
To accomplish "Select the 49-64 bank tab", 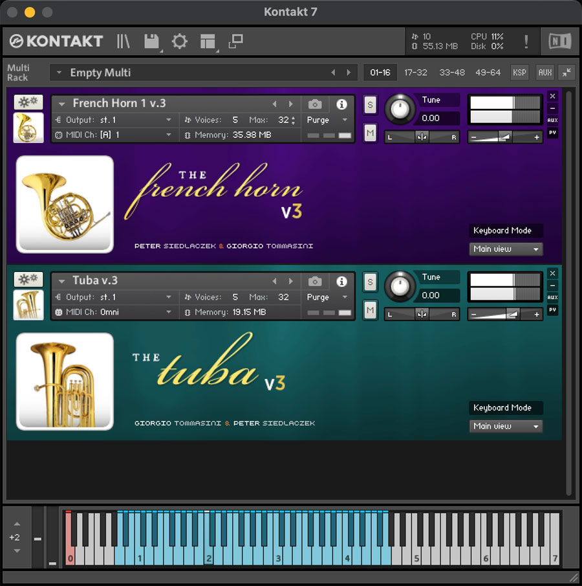I will click(488, 73).
